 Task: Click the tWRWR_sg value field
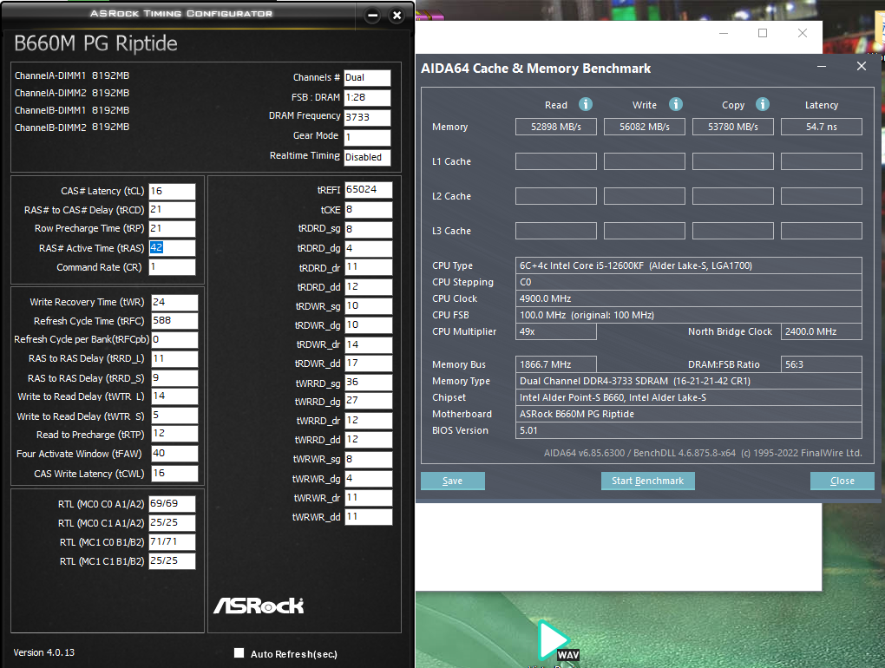coord(369,459)
